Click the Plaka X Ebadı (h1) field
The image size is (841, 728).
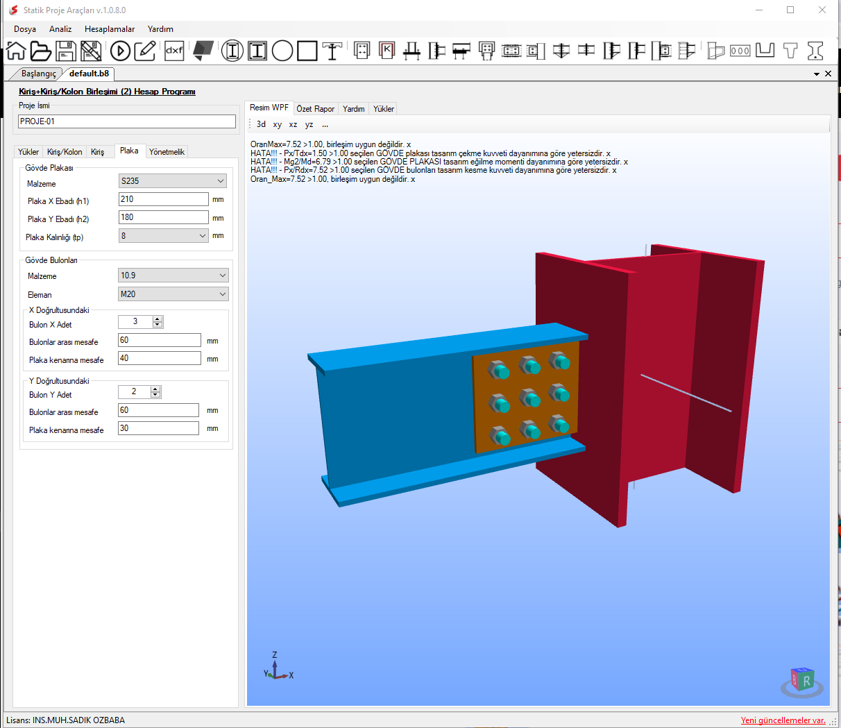tap(164, 199)
